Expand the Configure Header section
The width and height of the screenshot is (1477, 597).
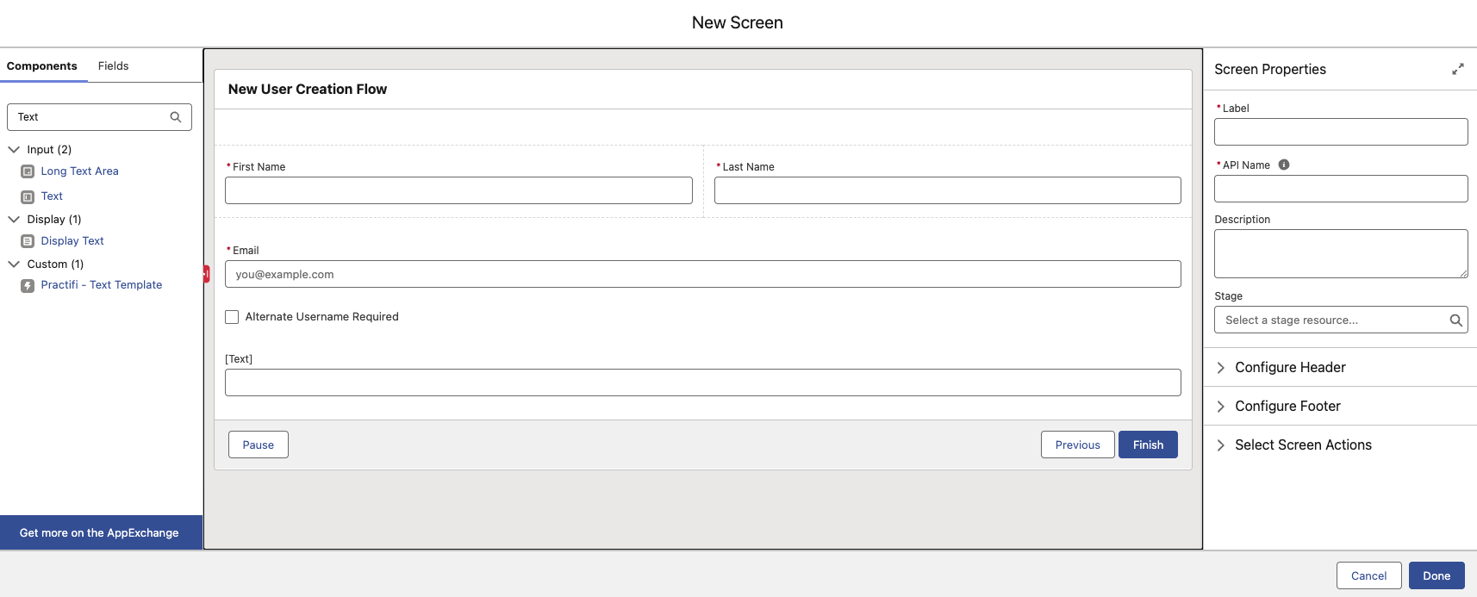coord(1221,368)
